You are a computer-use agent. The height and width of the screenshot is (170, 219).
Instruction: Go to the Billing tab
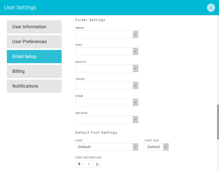(x=34, y=71)
